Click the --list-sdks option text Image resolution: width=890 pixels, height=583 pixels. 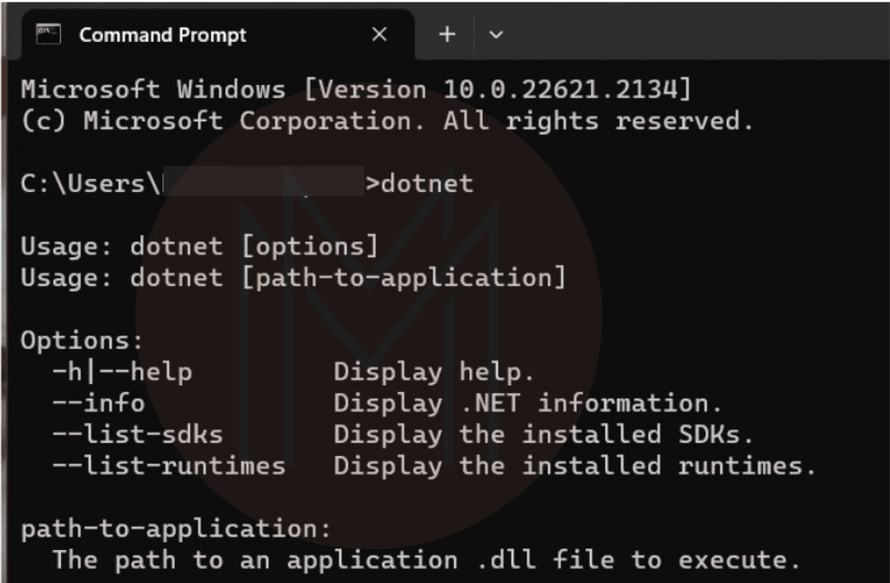click(x=138, y=435)
